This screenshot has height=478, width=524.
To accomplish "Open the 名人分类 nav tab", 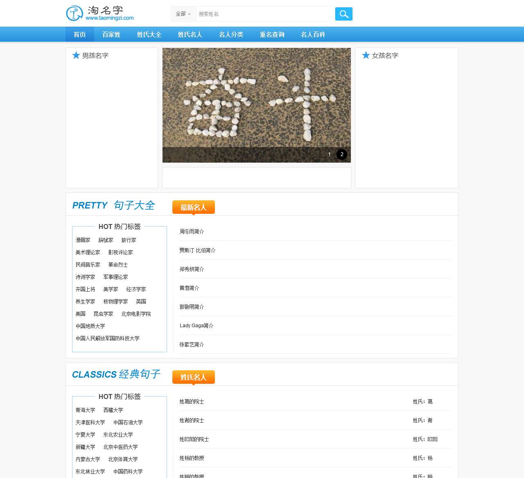I will click(x=231, y=34).
